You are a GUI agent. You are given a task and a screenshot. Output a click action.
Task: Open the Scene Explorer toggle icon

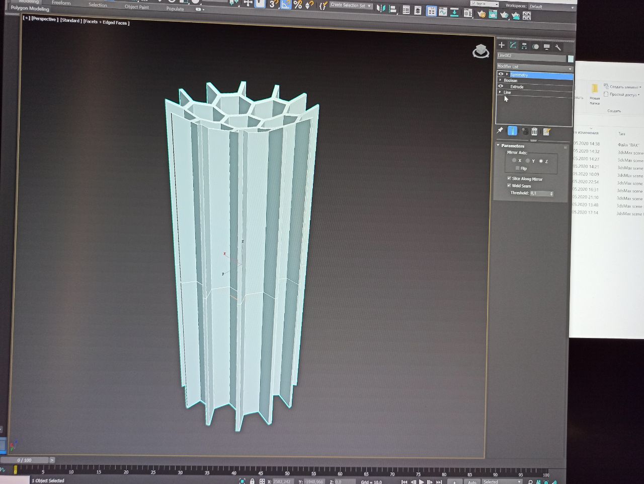406,10
